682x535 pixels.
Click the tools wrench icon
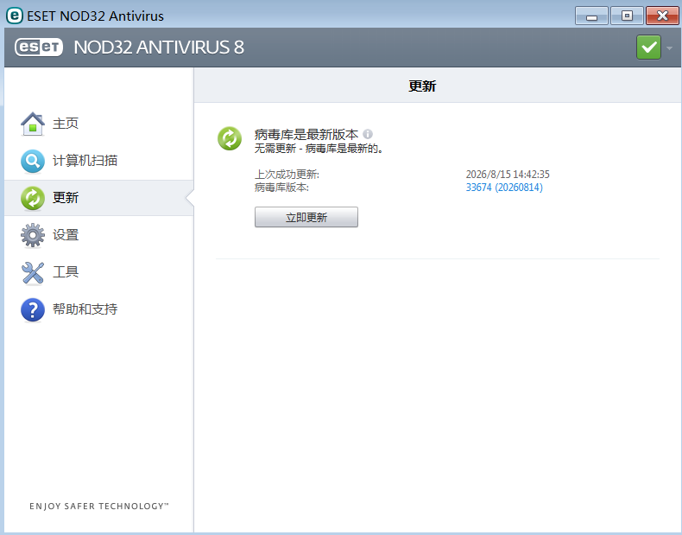33,272
